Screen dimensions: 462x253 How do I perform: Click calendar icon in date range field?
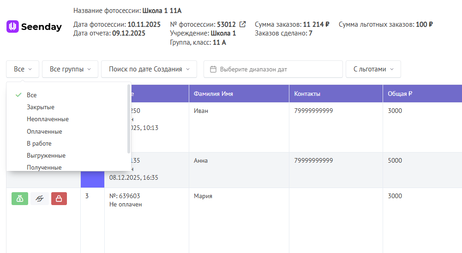coord(213,69)
